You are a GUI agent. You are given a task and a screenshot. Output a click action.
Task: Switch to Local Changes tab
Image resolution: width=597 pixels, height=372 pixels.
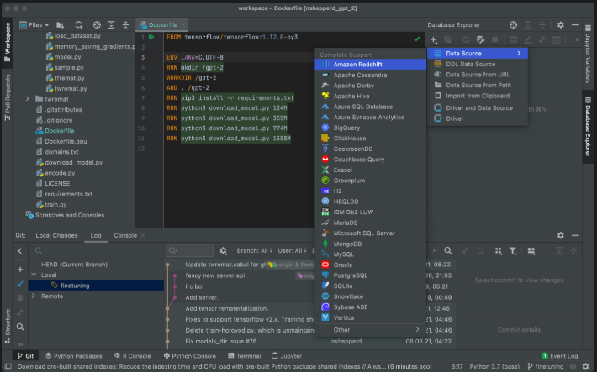click(56, 235)
